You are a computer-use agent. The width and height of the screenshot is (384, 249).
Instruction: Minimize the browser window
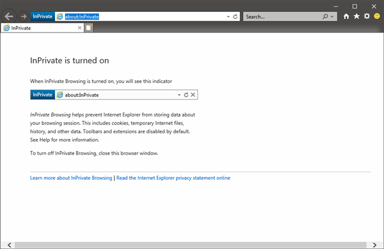(336, 7)
